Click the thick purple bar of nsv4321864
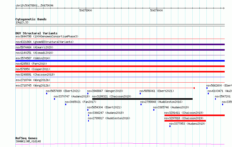This screenshot has width=232, height=147. (x=120, y=44)
